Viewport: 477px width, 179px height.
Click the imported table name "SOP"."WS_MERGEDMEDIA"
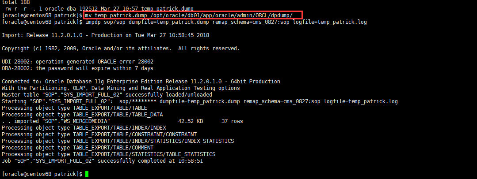point(76,121)
